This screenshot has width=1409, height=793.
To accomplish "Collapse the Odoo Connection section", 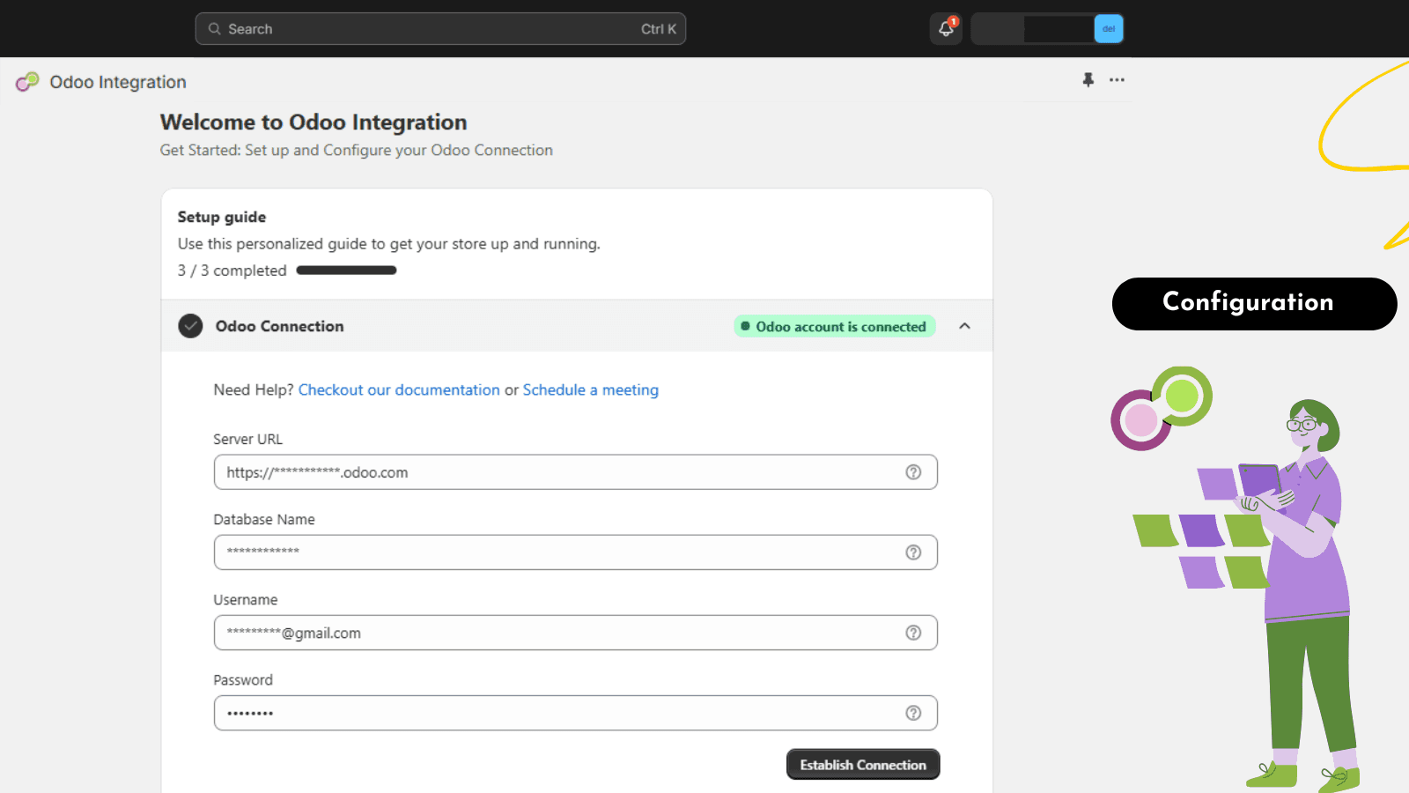I will pos(964,326).
